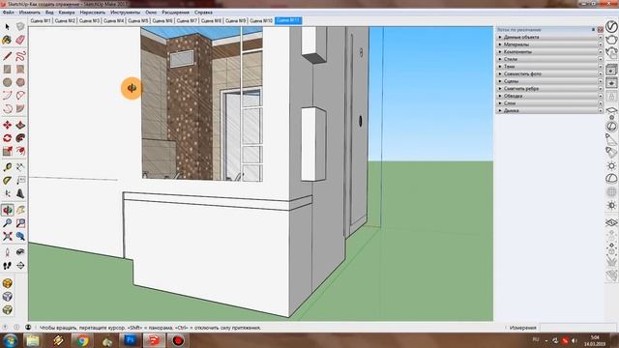Image resolution: width=619 pixels, height=348 pixels.
Task: Select the Scale tool
Action: [7, 151]
